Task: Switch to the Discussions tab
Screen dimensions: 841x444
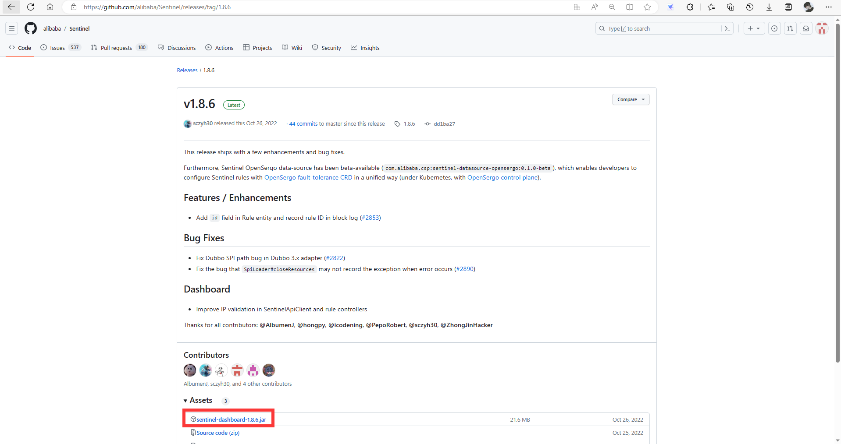Action: pos(177,48)
